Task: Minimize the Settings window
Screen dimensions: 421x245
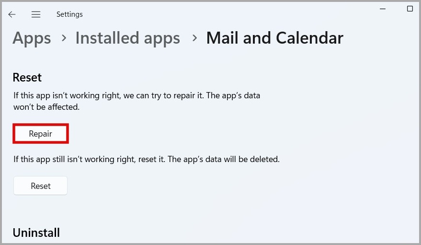Action: point(383,9)
